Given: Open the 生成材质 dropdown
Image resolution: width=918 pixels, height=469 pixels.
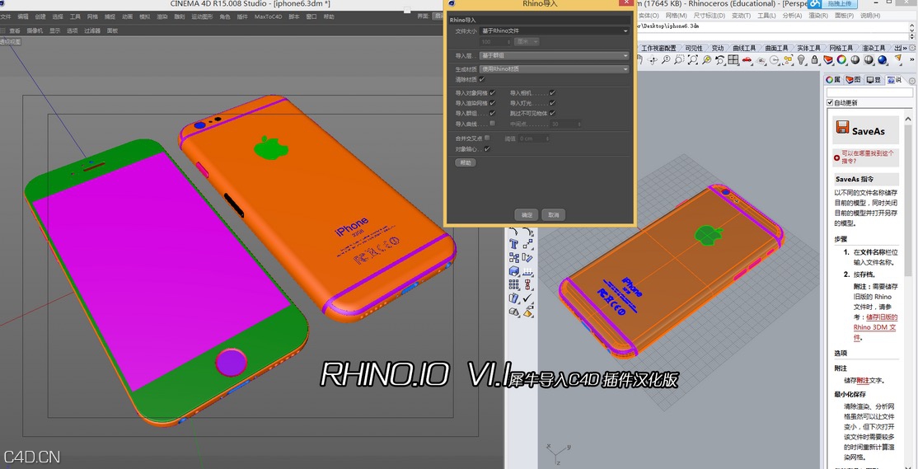Looking at the screenshot, I should coord(555,69).
